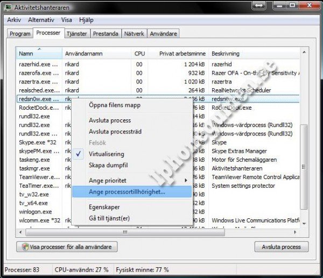Image resolution: width=323 pixels, height=278 pixels.
Task: Click the double-arrow button in title bar
Action: coord(259,5)
